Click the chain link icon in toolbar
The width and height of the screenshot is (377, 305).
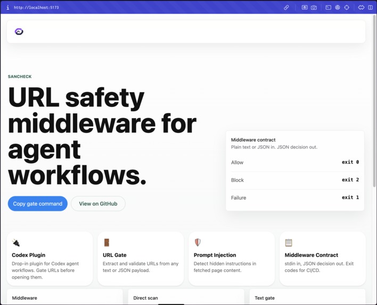tap(286, 7)
